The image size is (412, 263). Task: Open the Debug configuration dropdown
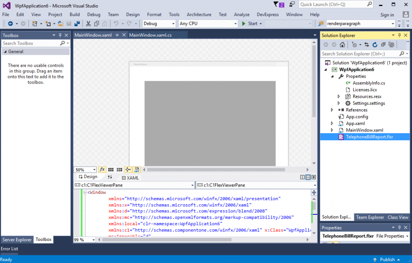[x=159, y=24]
